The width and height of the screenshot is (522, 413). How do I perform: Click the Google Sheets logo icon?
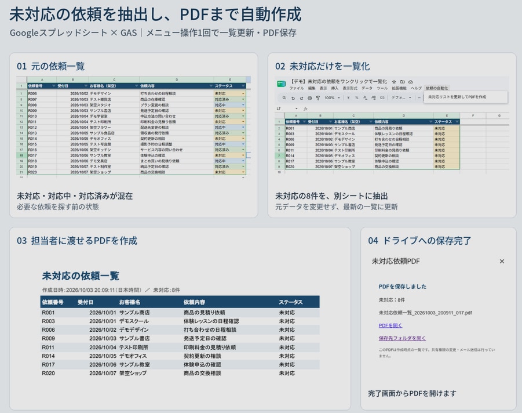coord(282,84)
